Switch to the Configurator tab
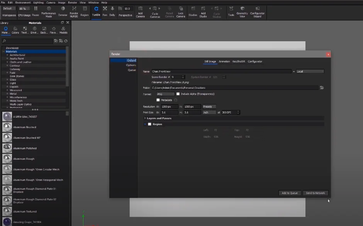This screenshot has width=363, height=226. pos(255,62)
